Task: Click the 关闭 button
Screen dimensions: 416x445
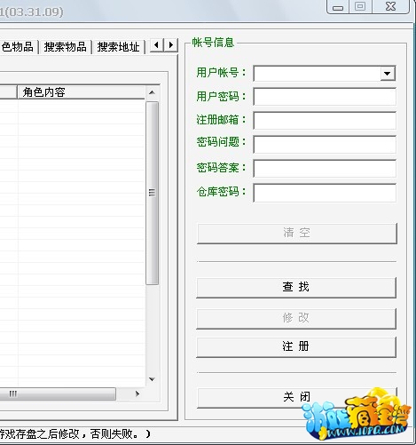Action: coord(297,397)
